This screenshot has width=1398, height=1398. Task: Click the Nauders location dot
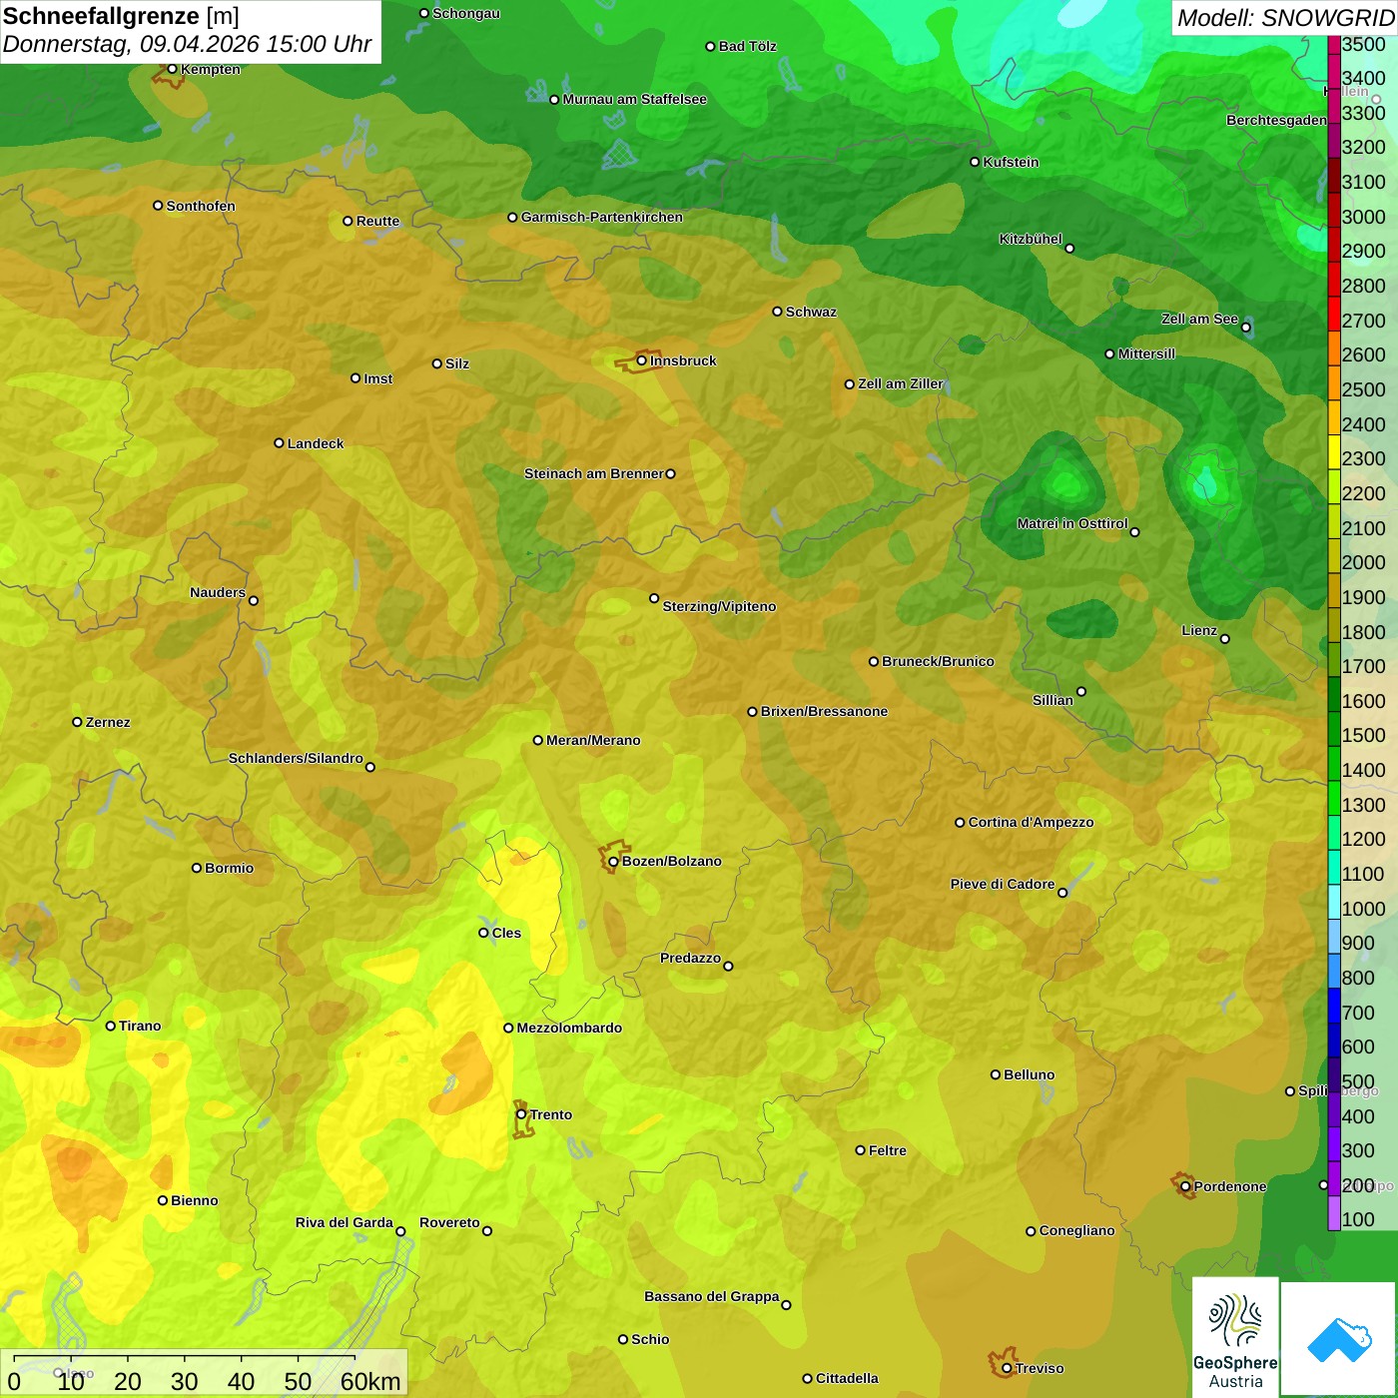click(254, 601)
